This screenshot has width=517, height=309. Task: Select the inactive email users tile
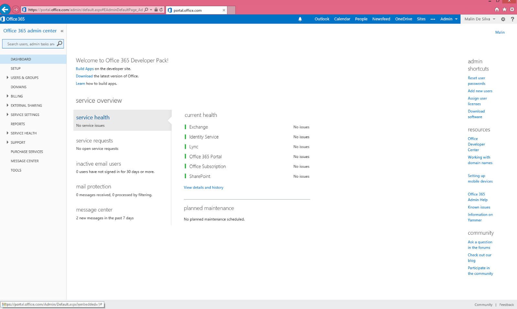click(x=122, y=167)
